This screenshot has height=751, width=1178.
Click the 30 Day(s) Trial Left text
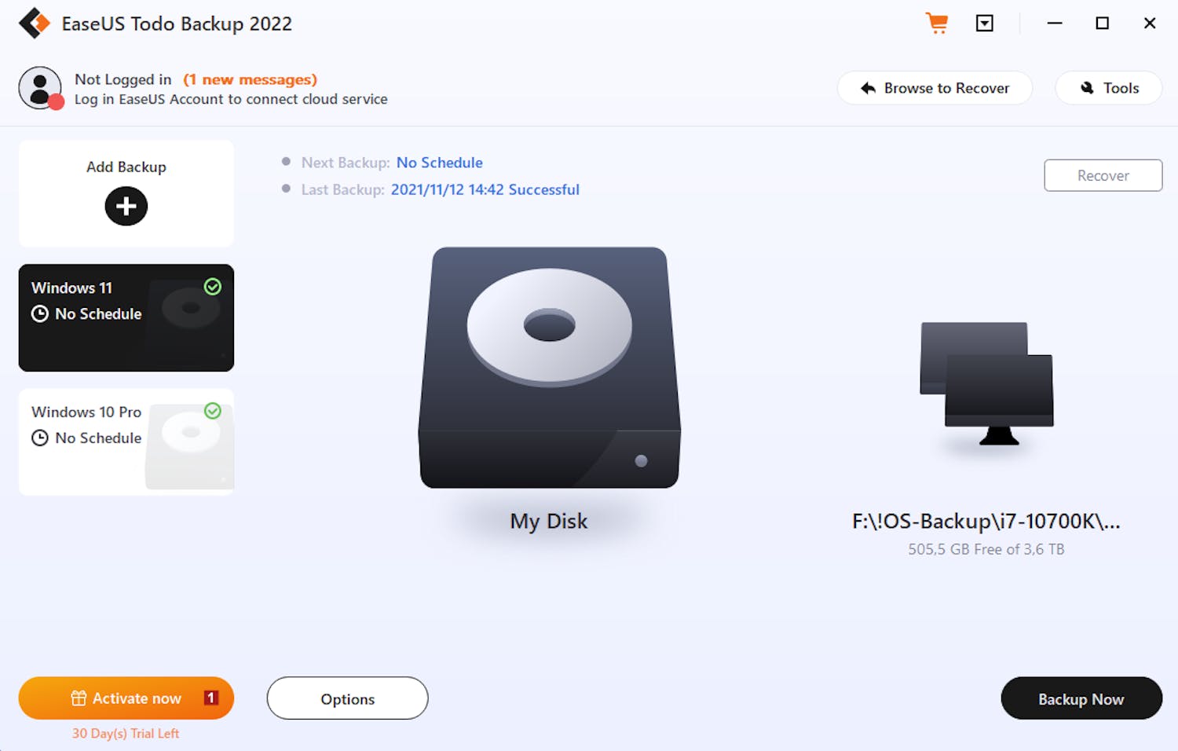click(126, 733)
